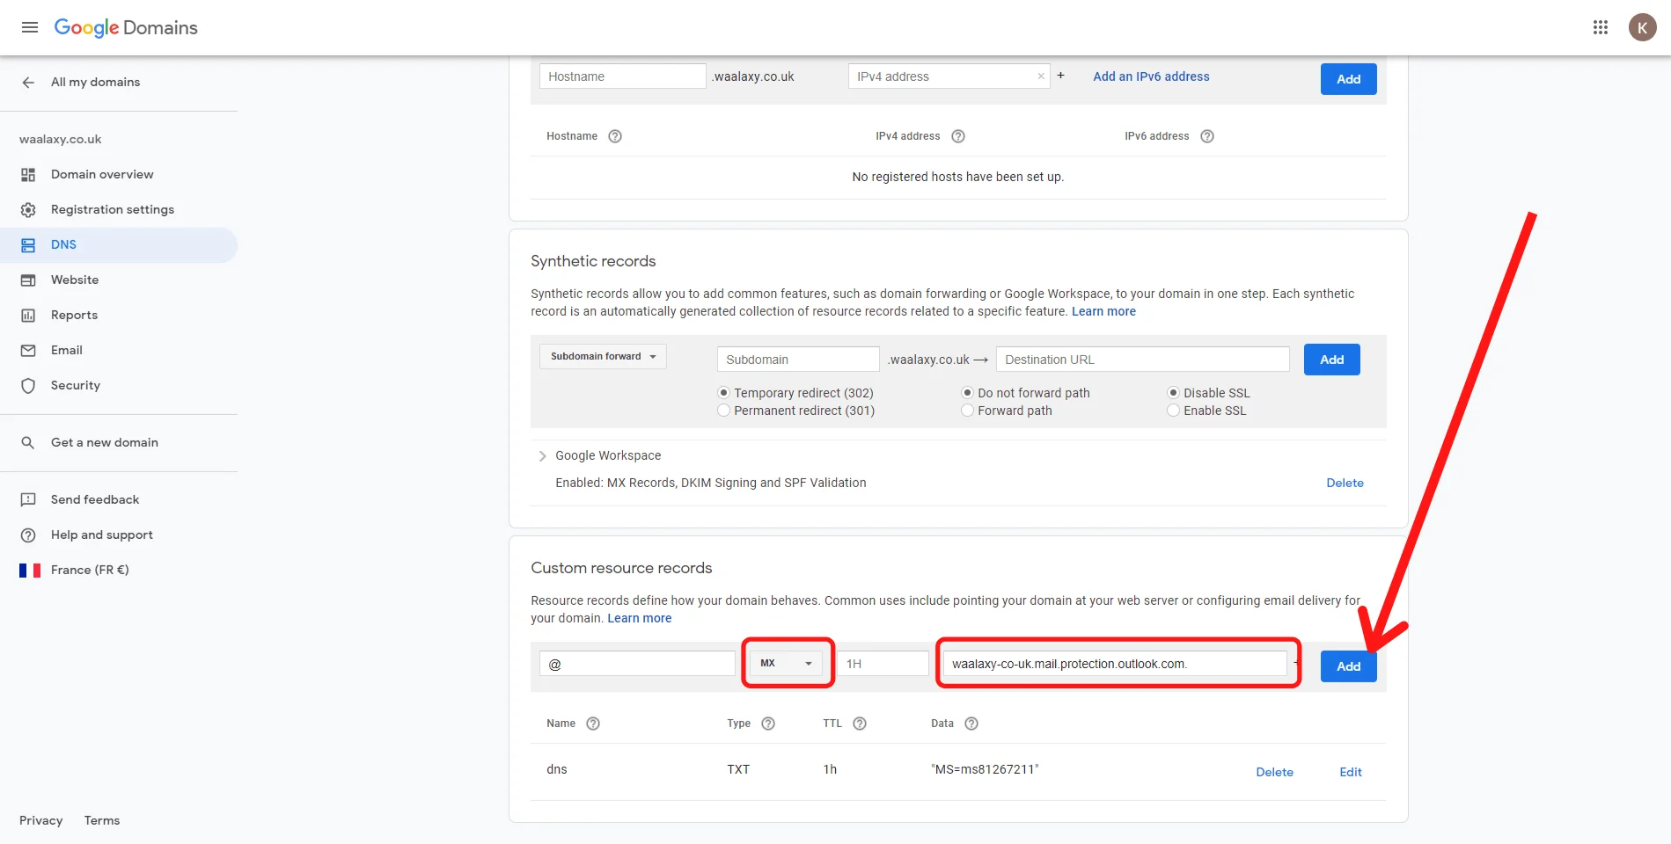Add the registered host record
Viewport: 1671px width, 844px height.
[1348, 79]
